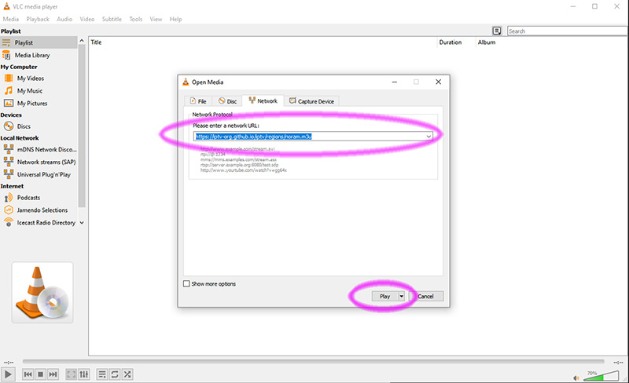Screen dimensions: 629x383
Task: Toggle loop mode icon
Action: [x=115, y=374]
